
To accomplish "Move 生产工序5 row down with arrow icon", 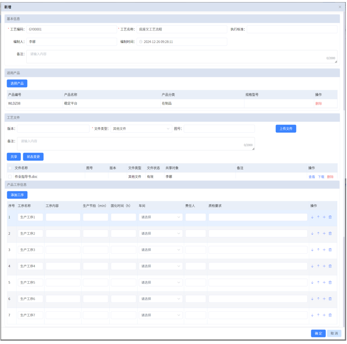I will click(312, 282).
